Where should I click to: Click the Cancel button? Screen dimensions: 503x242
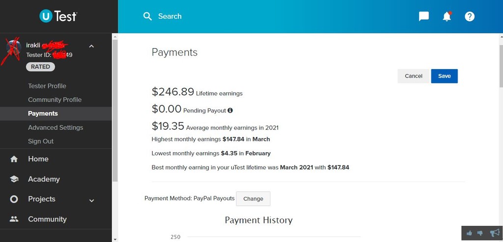(414, 76)
